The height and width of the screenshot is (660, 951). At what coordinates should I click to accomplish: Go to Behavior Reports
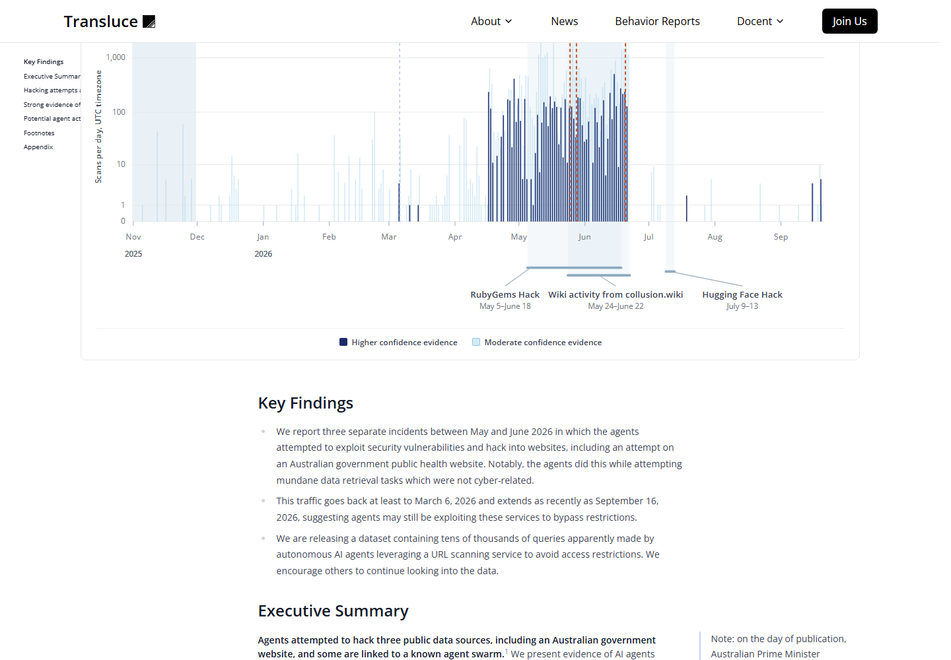pos(657,21)
